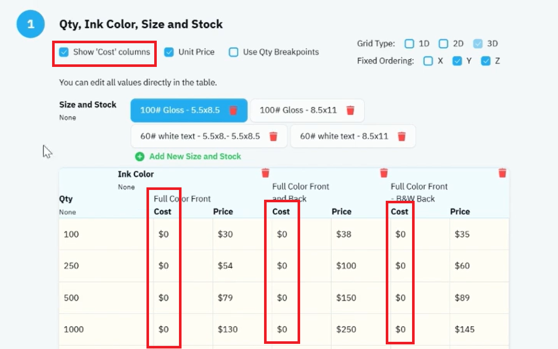558x349 pixels.
Task: Enable Use Qty Breakpoints checkbox
Action: pos(234,52)
